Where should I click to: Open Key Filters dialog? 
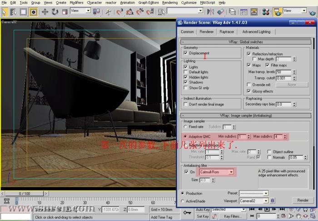coord(233,216)
